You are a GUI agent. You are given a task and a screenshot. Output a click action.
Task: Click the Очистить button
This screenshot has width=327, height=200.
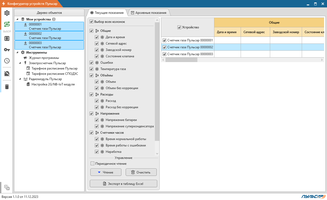click(x=141, y=172)
